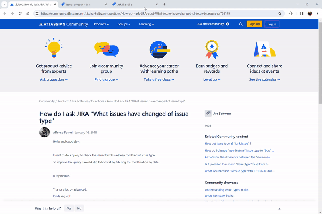Open Take a free class link
This screenshot has height=214, width=322.
(x=159, y=79)
